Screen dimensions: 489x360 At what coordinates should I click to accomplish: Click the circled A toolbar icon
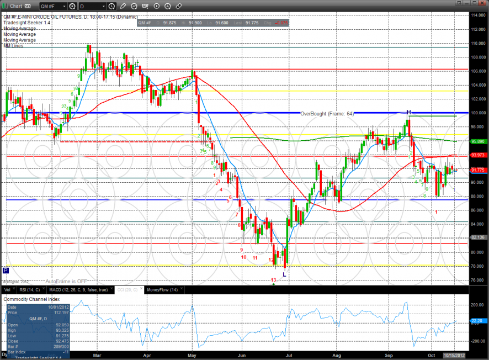168,6
